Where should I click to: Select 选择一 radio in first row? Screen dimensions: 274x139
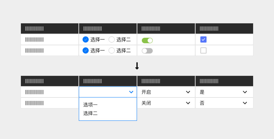point(86,39)
